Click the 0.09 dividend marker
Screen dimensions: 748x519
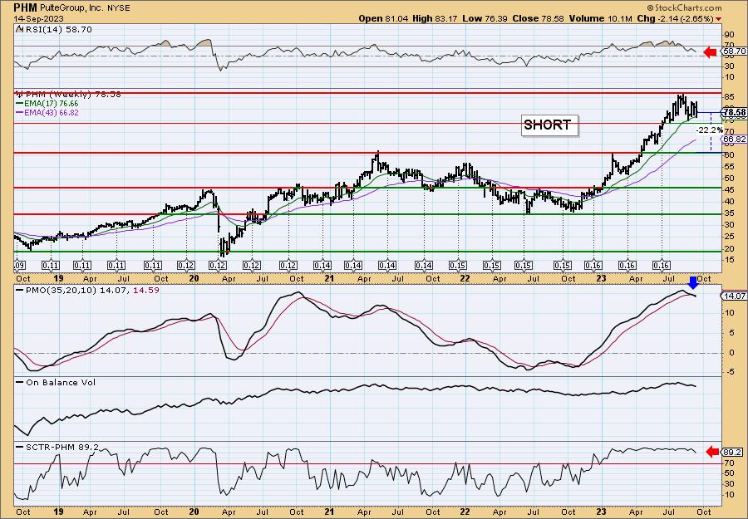(x=21, y=266)
